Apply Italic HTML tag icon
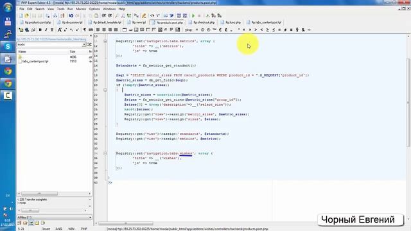Screen dimensions: 411x231 pyautogui.click(x=46, y=30)
